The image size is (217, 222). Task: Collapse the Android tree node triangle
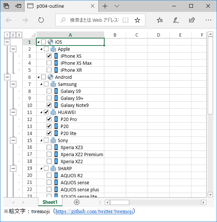coord(39,77)
